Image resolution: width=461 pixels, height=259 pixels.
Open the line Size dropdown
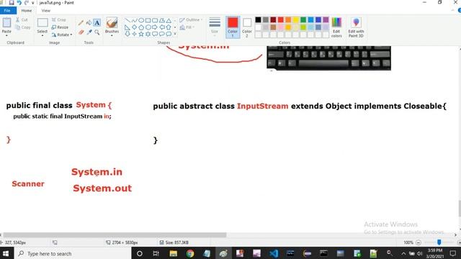coord(215,27)
